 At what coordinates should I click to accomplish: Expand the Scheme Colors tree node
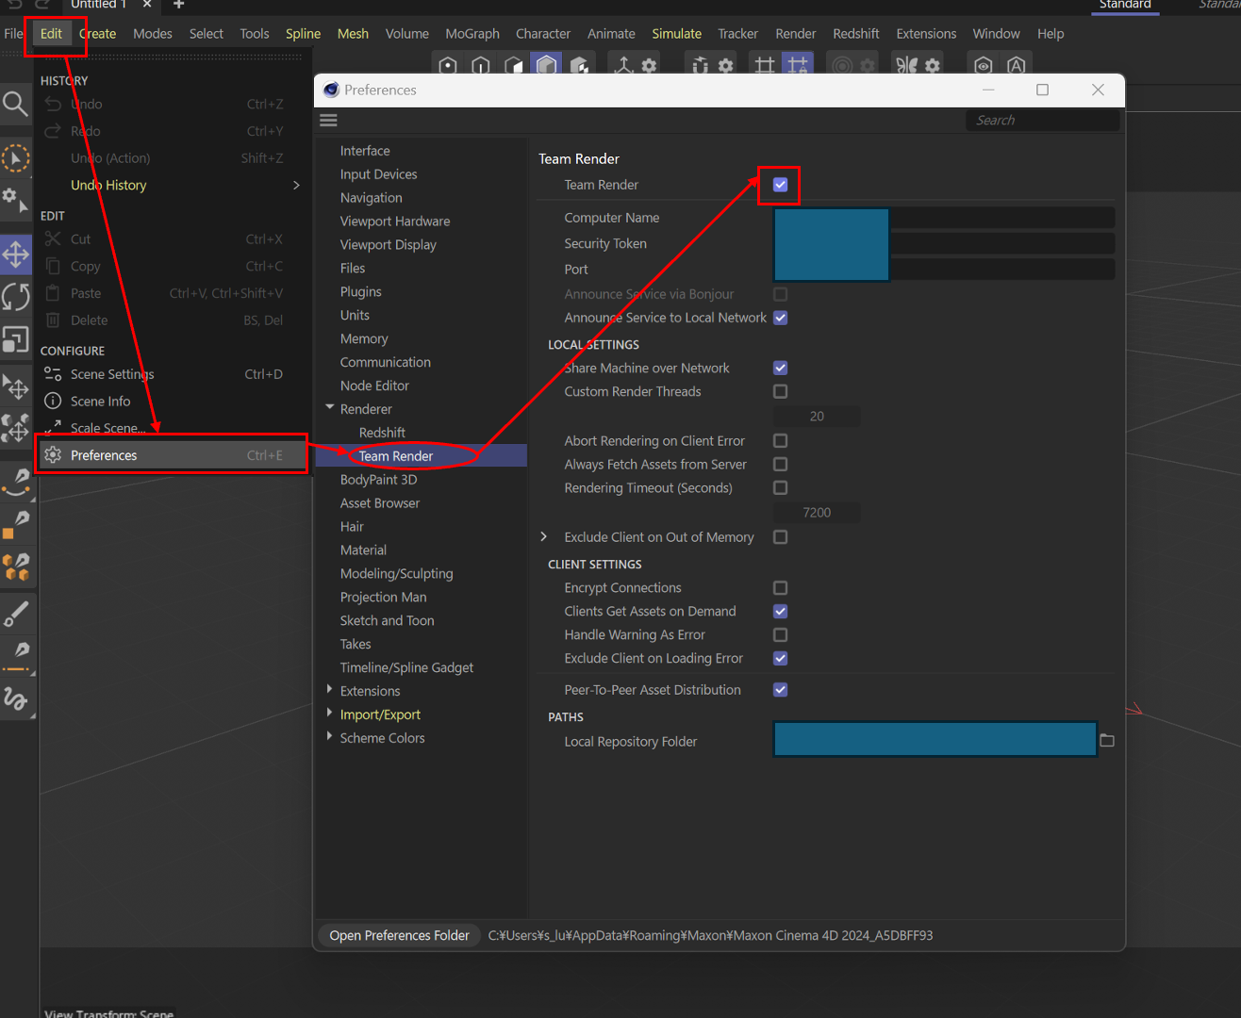tap(329, 737)
